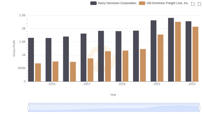Click the Avery Dennison Corporation legend label
The image size is (204, 118).
click(117, 3)
